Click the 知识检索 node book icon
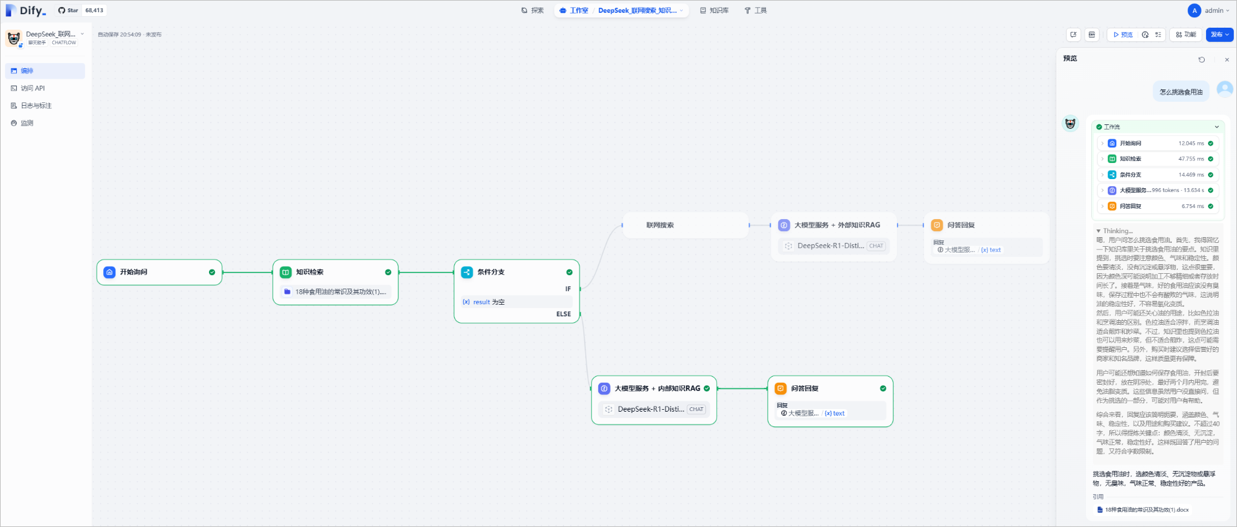 coord(286,273)
